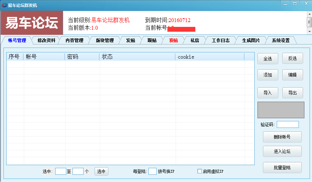This screenshot has height=182, width=312.
Task: Open the 系统设置 tab
Action: pyautogui.click(x=281, y=40)
